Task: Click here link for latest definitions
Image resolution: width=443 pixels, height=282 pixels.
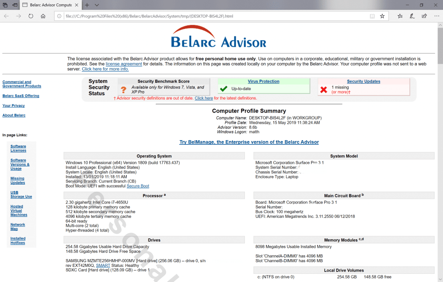Action: tap(204, 98)
